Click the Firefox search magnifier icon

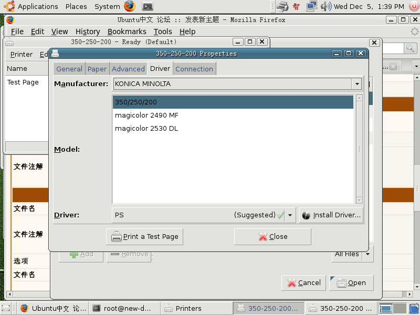coord(411,48)
